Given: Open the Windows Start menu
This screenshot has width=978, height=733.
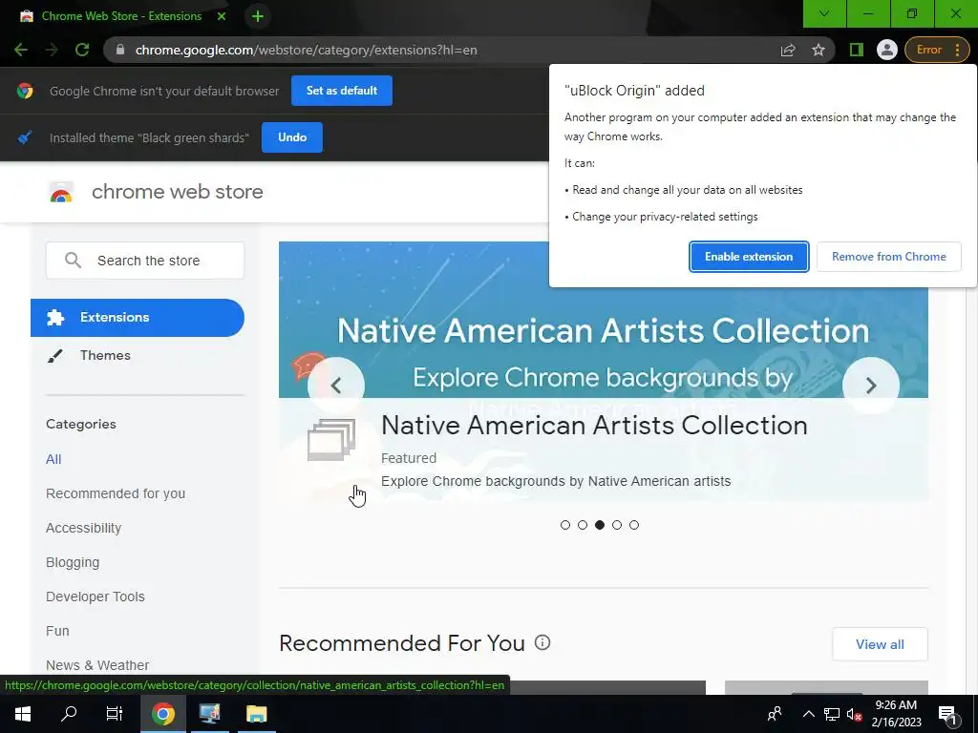Looking at the screenshot, I should tap(23, 714).
